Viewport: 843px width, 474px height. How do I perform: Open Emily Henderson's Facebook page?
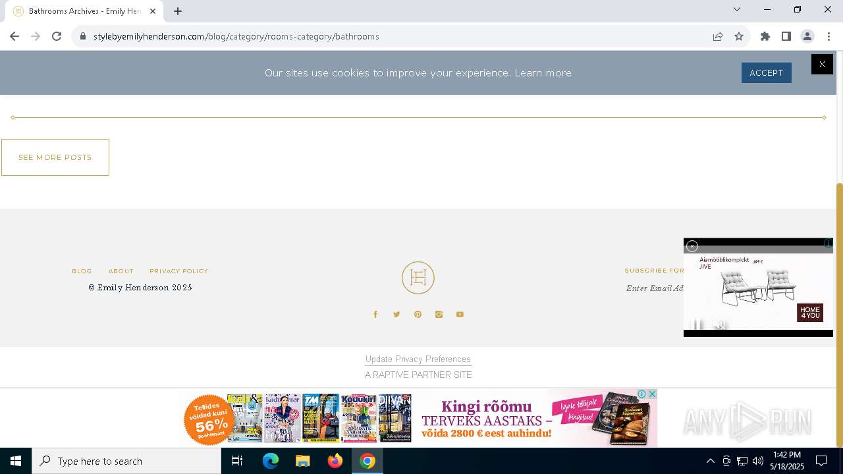pos(375,315)
